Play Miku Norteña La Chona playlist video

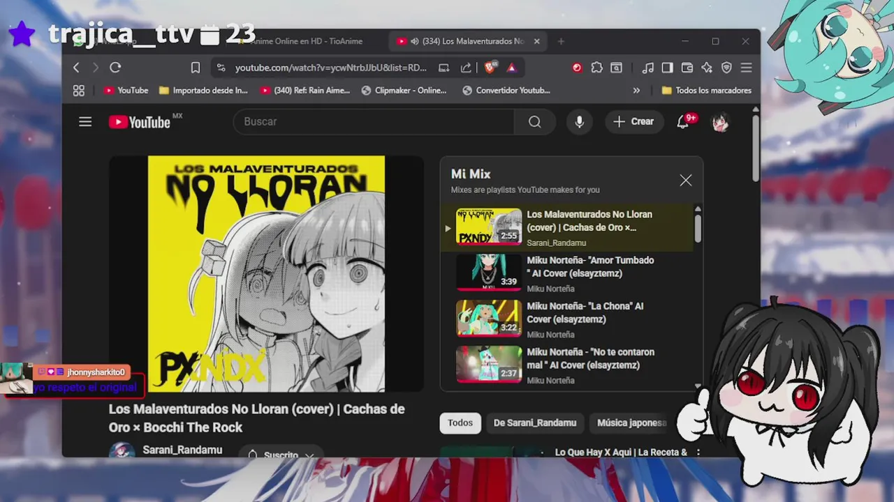point(568,320)
